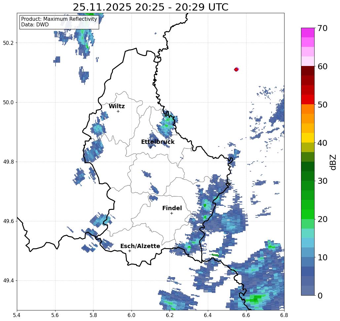Click the latitude tick label 49.8
This screenshot has width=340, height=321.
tap(8, 162)
